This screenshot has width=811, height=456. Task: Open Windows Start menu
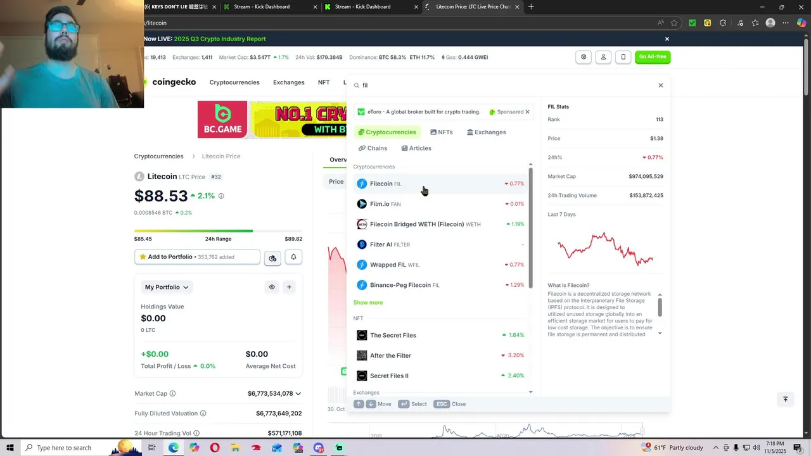10,448
